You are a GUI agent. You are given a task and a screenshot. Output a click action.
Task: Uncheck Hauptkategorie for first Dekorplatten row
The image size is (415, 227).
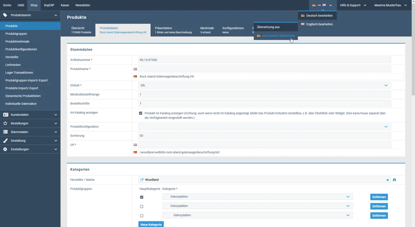(x=142, y=197)
